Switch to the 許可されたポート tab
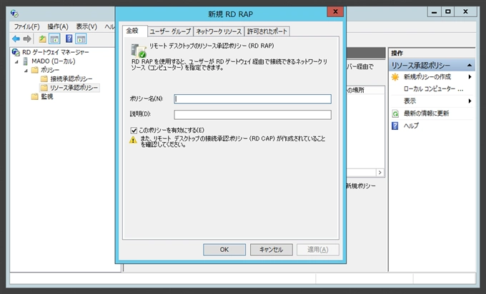486x294 pixels. [x=267, y=31]
